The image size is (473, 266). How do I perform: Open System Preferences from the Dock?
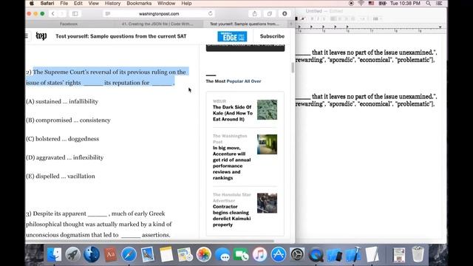[297, 254]
